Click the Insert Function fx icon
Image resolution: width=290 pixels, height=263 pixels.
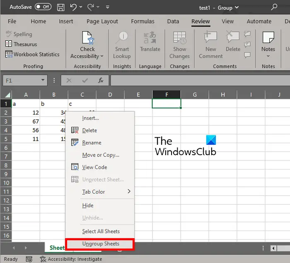point(101,80)
